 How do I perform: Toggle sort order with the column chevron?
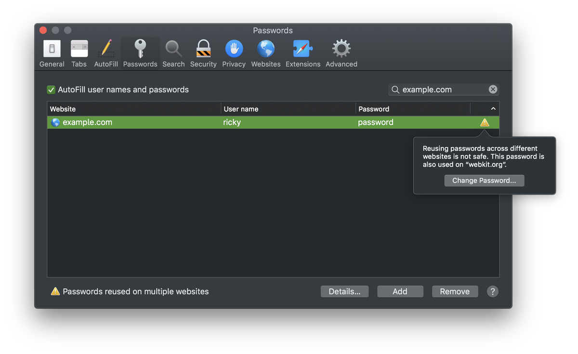click(x=493, y=109)
